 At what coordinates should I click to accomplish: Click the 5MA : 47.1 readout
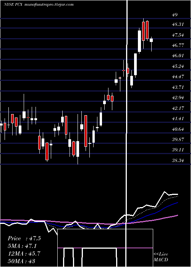[22, 246]
